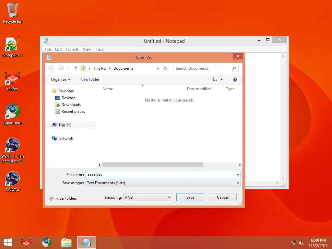Select This PC in navigation pane
This screenshot has width=332, height=249.
71,125
